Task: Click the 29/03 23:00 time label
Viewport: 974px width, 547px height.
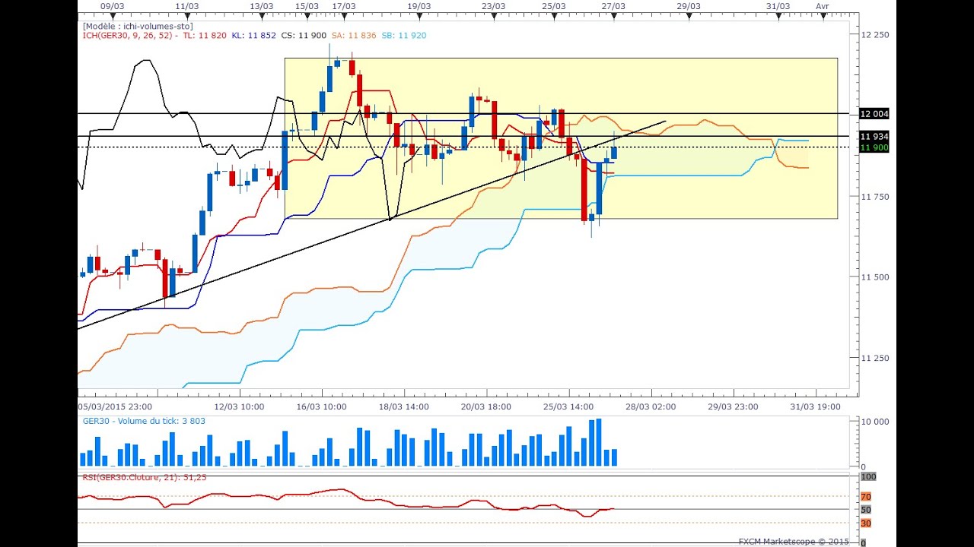Action: tap(734, 406)
